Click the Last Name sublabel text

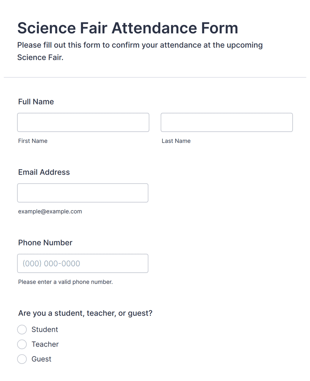click(x=176, y=141)
